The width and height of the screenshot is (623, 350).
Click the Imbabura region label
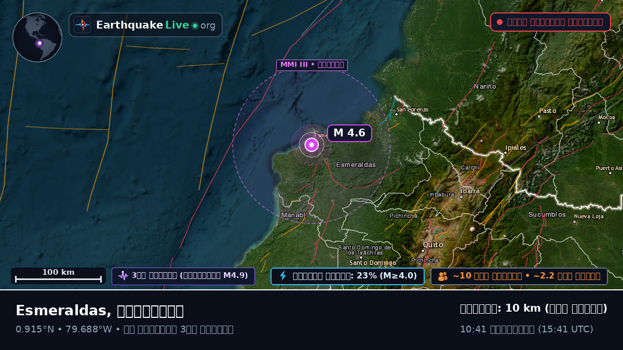pyautogui.click(x=441, y=194)
